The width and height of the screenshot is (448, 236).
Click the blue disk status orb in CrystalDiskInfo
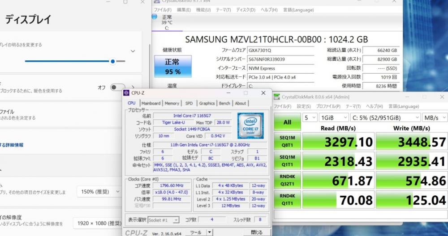pyautogui.click(x=154, y=17)
